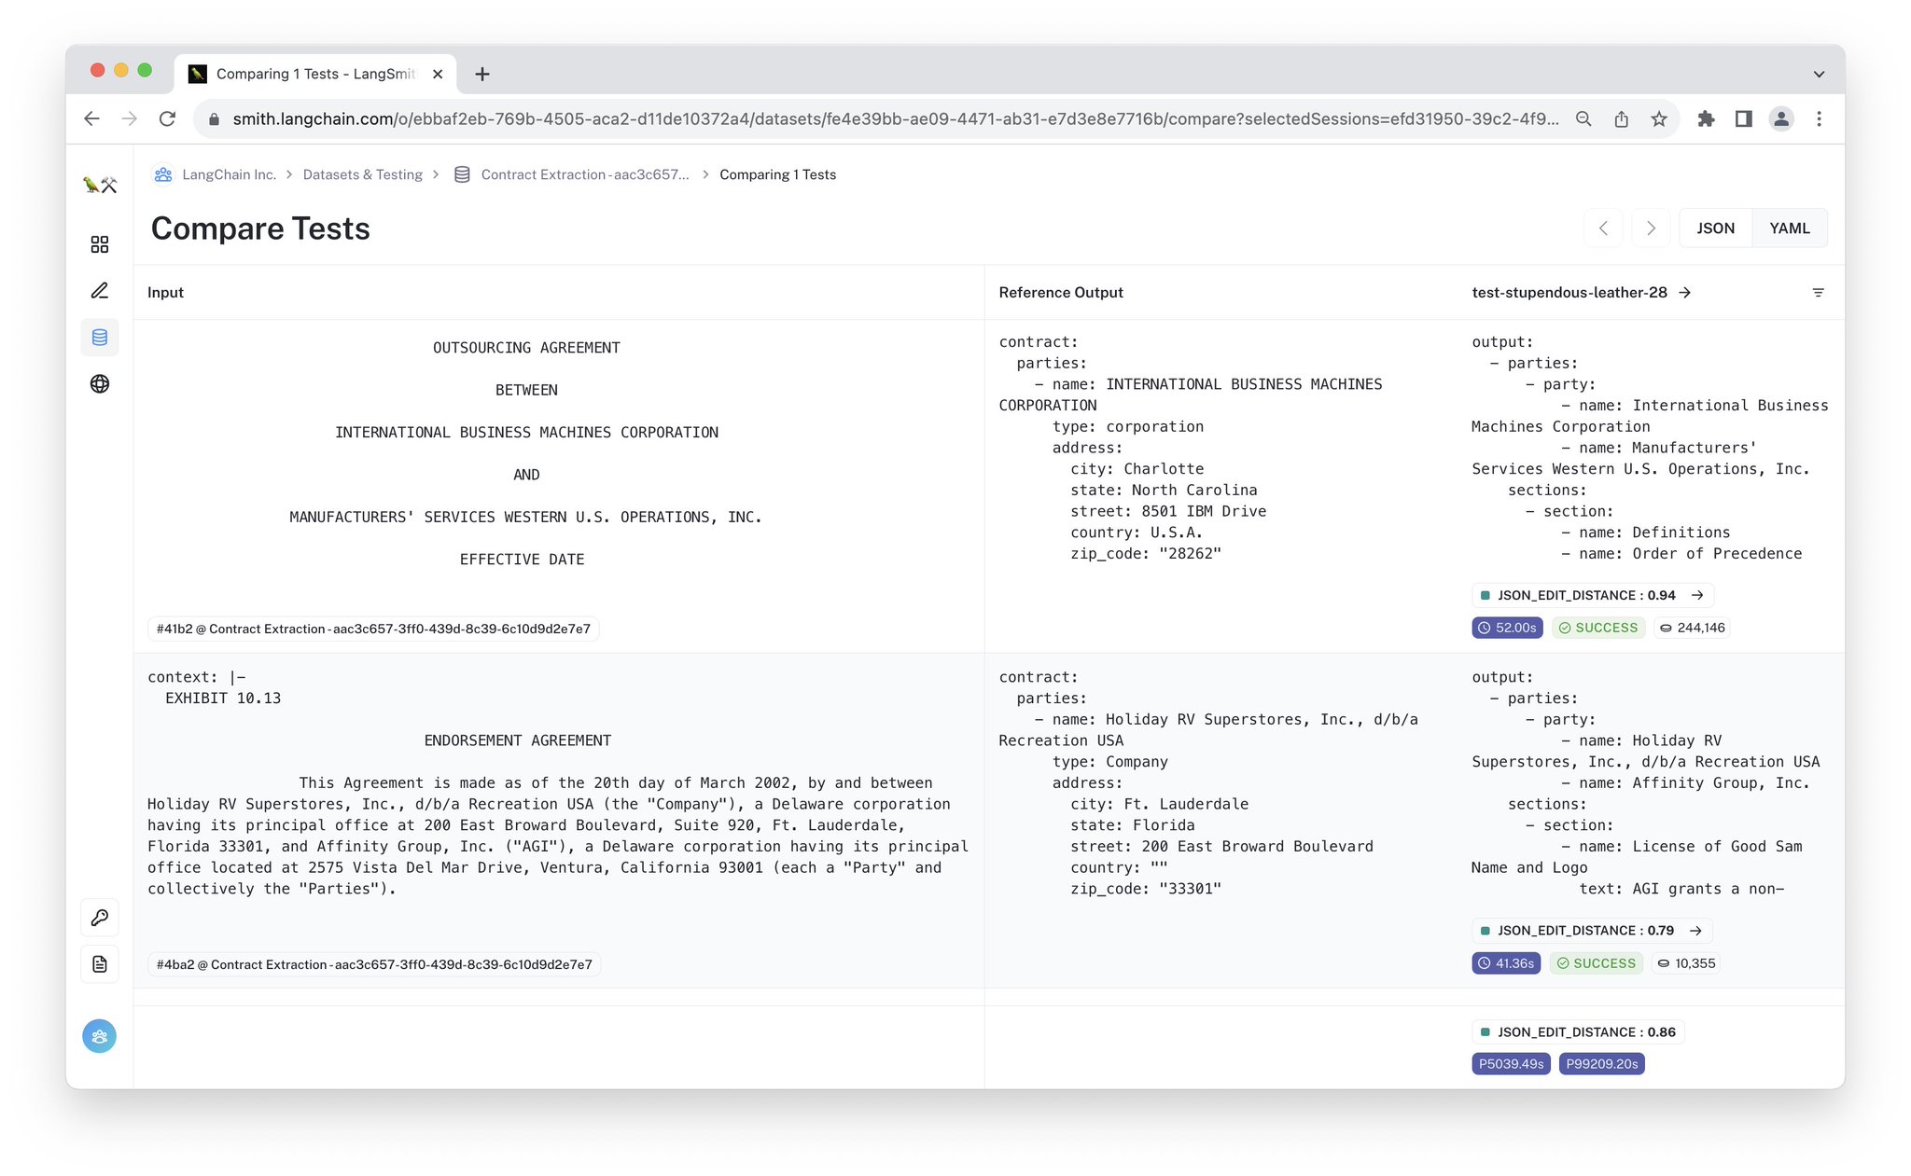Open JSON_EDIT_DISTANCE 0.94 feedback
1911x1176 pixels.
coord(1593,595)
